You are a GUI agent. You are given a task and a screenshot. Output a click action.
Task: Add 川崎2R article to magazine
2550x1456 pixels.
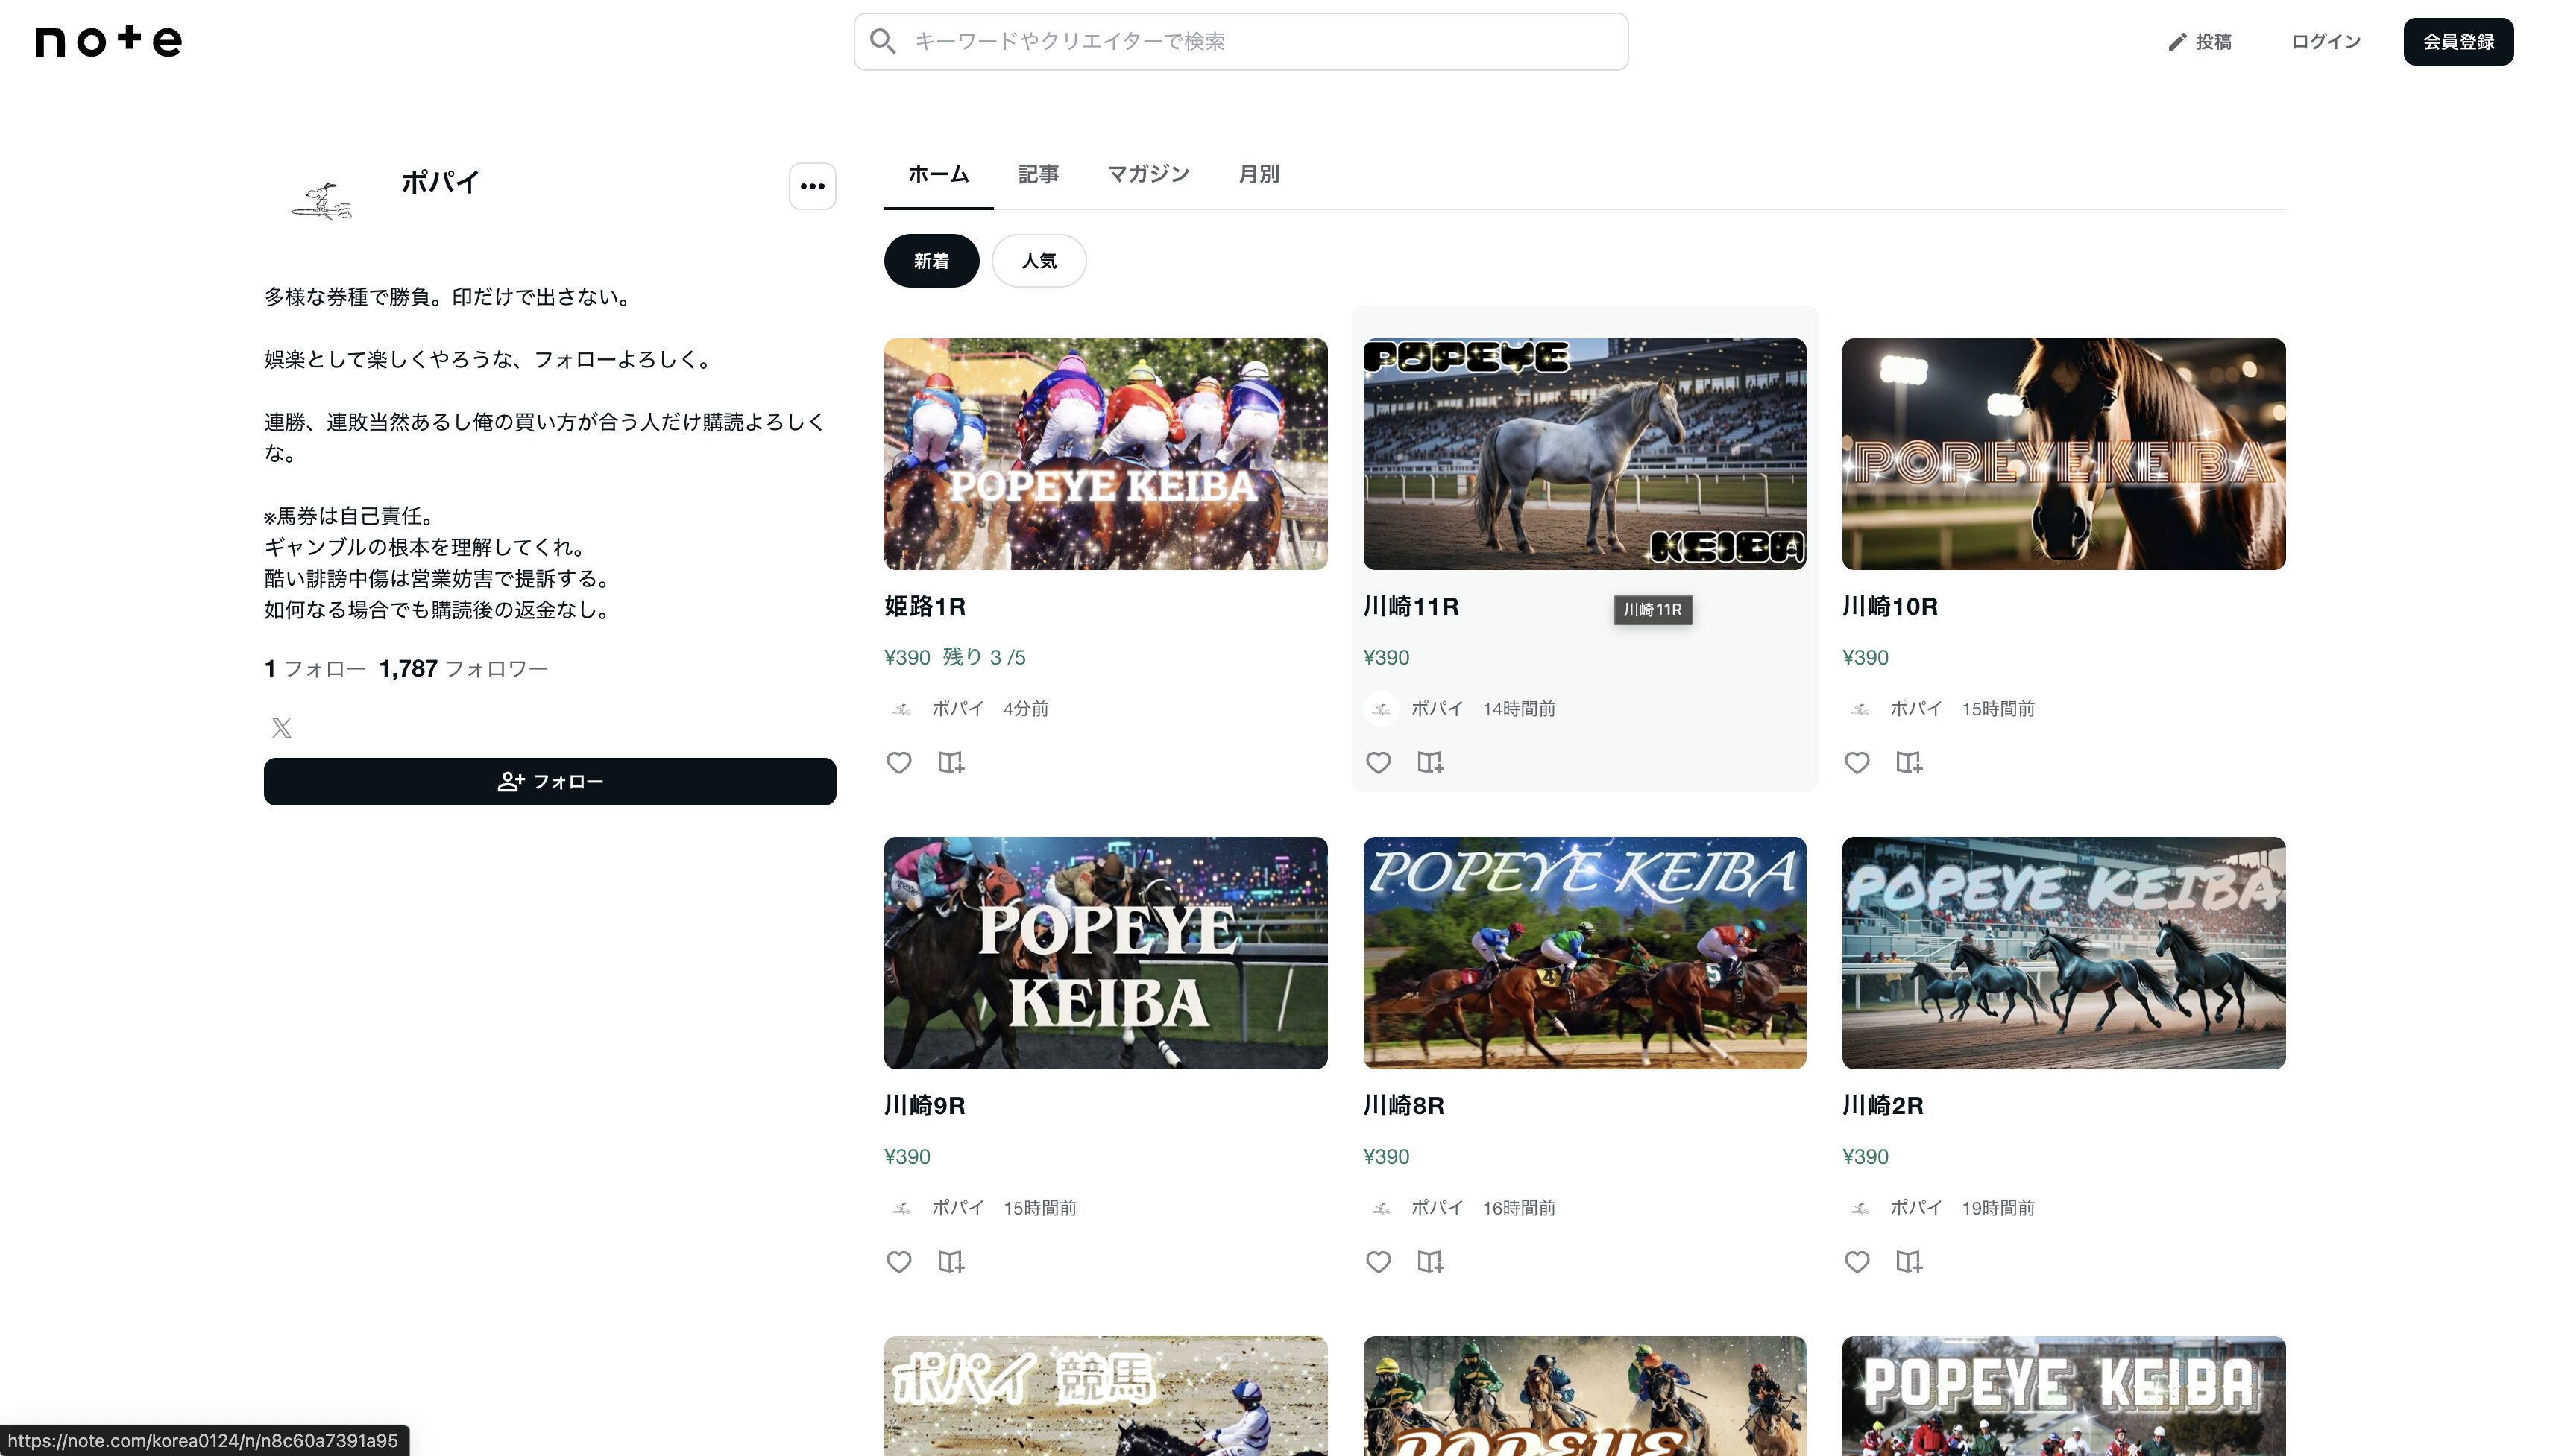point(1909,1262)
